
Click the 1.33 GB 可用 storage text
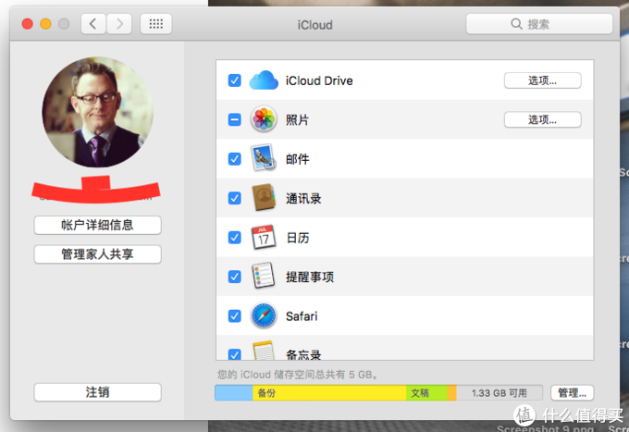499,393
